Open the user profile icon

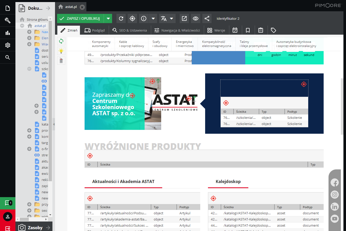pos(8,217)
